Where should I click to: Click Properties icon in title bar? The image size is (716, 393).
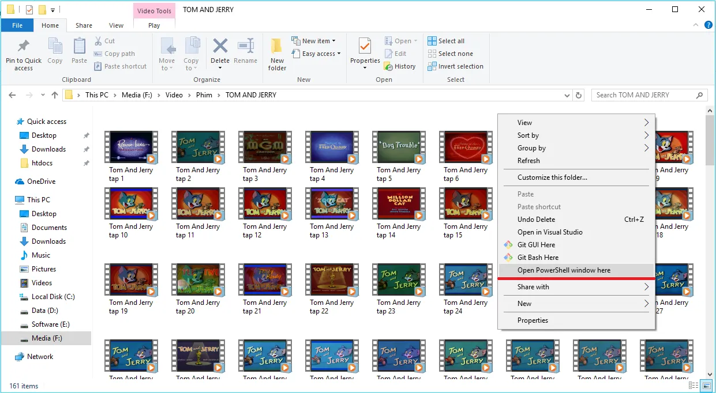point(29,10)
